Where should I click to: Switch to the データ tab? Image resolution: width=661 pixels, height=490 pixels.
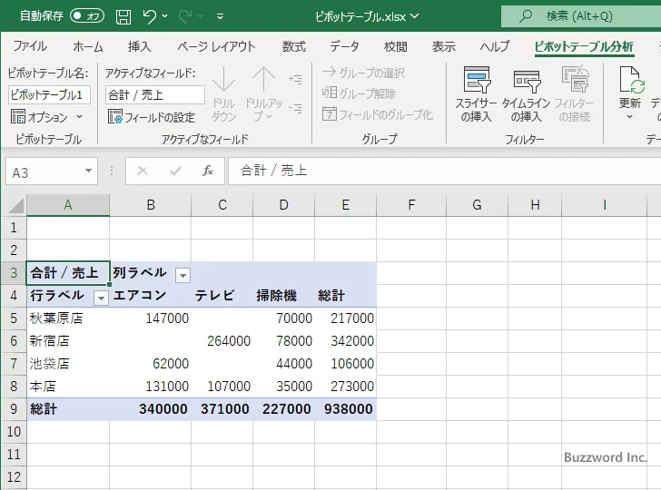point(344,46)
